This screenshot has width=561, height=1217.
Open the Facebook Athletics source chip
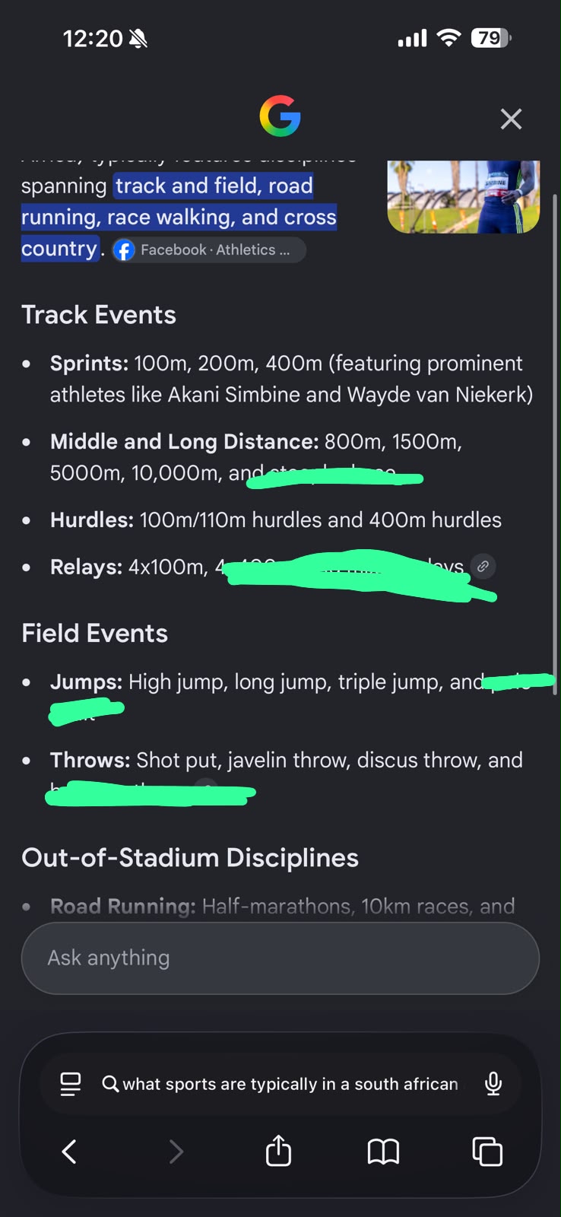click(209, 249)
